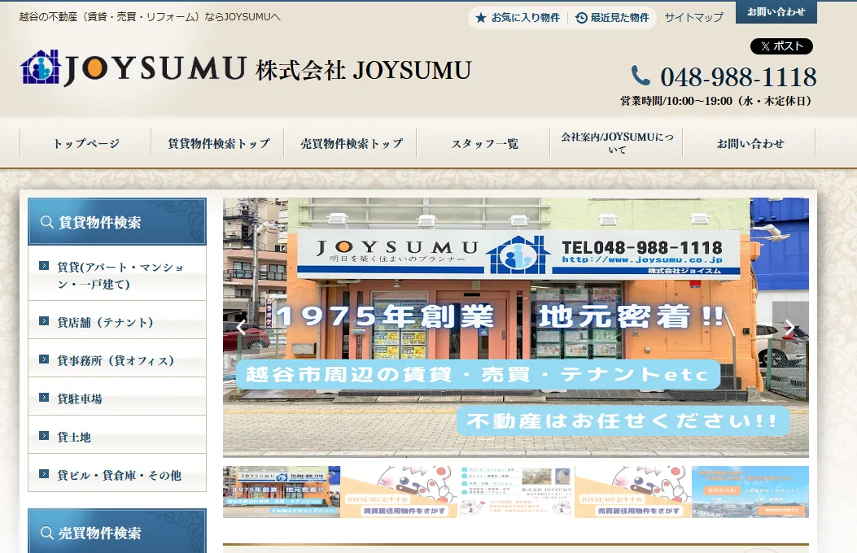The width and height of the screenshot is (857, 553).
Task: Go to previous slide with left arrow
Action: click(x=241, y=327)
